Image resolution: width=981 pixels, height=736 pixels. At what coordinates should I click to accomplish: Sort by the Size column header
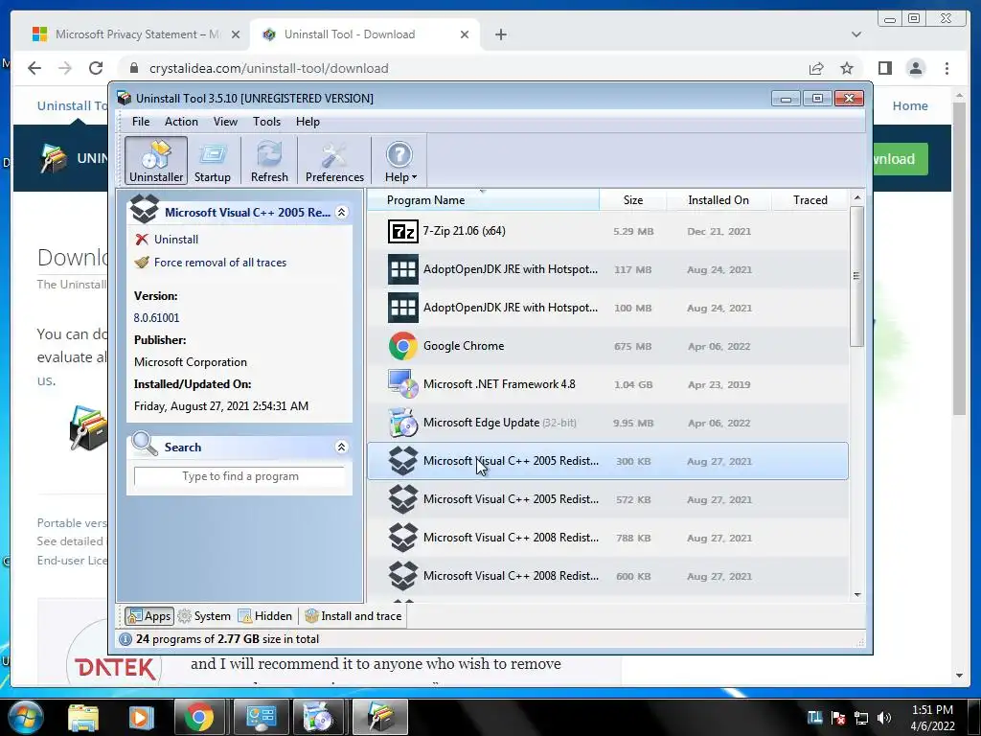tap(633, 199)
